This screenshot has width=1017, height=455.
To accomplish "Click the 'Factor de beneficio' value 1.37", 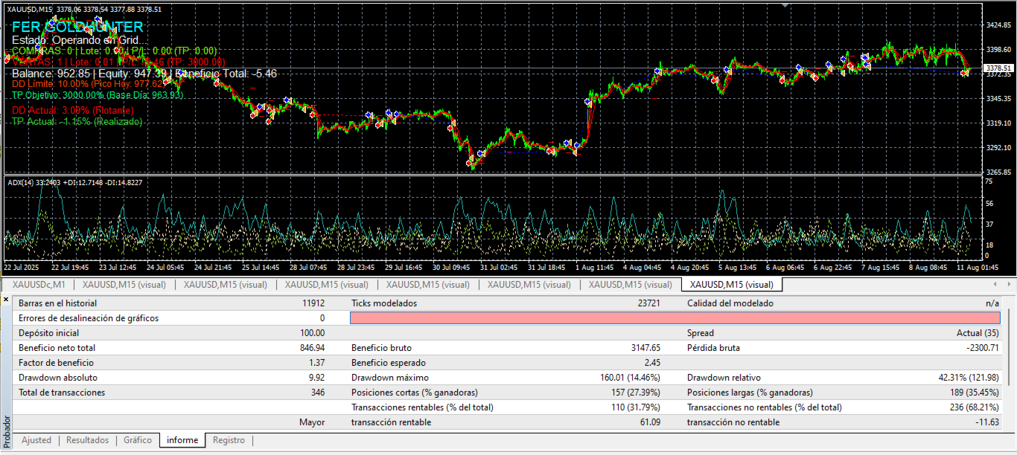I will coord(317,363).
